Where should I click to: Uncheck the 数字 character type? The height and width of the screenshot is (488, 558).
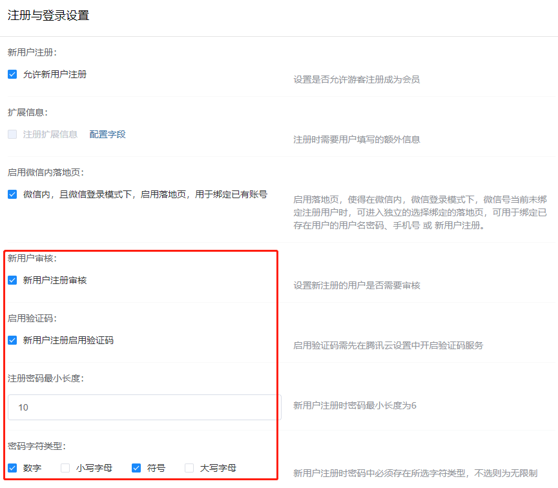[x=12, y=468]
